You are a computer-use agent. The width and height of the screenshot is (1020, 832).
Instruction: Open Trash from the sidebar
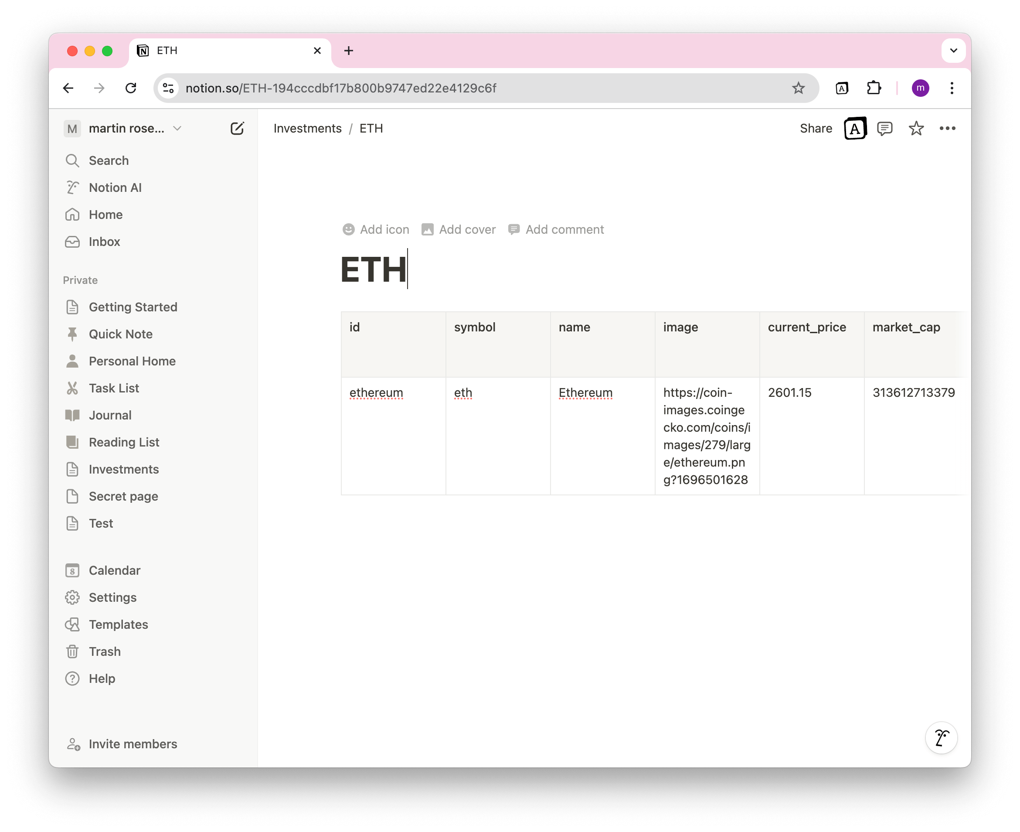point(105,651)
